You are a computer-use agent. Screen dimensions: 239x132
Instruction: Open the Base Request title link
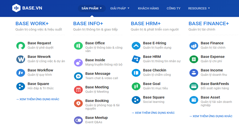tap(39, 43)
